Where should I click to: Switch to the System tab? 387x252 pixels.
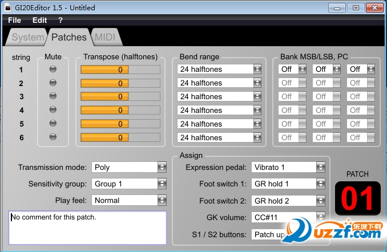coord(27,37)
